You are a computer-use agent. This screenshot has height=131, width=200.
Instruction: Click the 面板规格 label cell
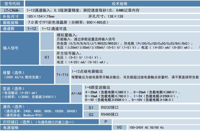[x=12, y=23]
